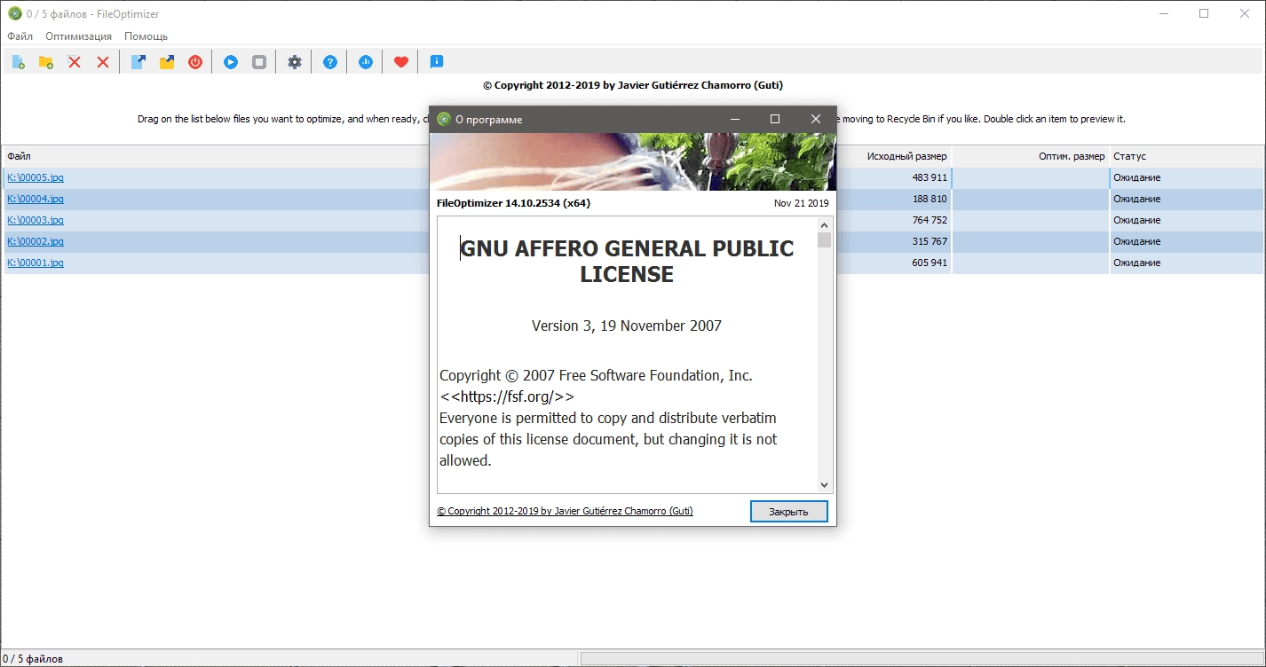The width and height of the screenshot is (1266, 667).
Task: Click the FileOptimizer app icon in main title bar
Action: coord(14,13)
